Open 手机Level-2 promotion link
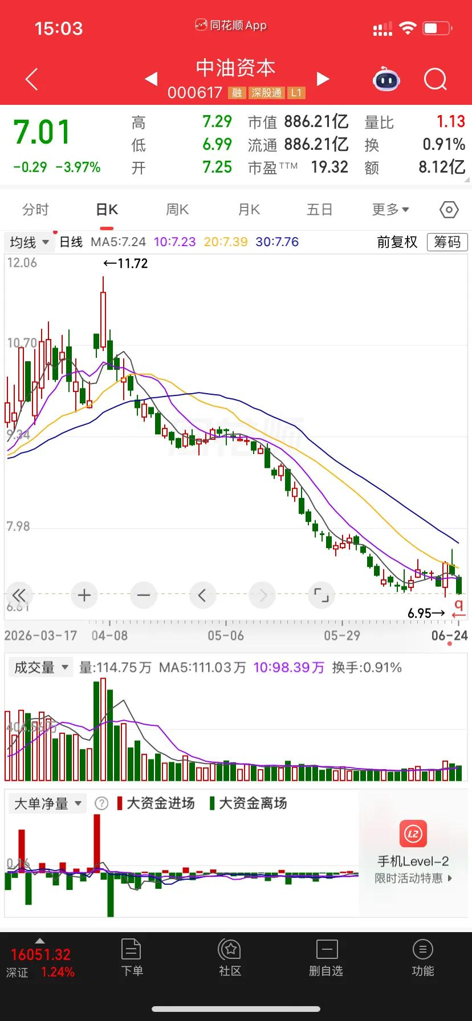Screen dimensions: 472x1021 tap(413, 852)
